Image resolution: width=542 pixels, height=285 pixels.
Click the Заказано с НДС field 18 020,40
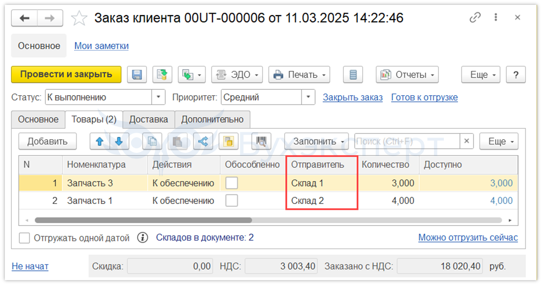pyautogui.click(x=439, y=266)
